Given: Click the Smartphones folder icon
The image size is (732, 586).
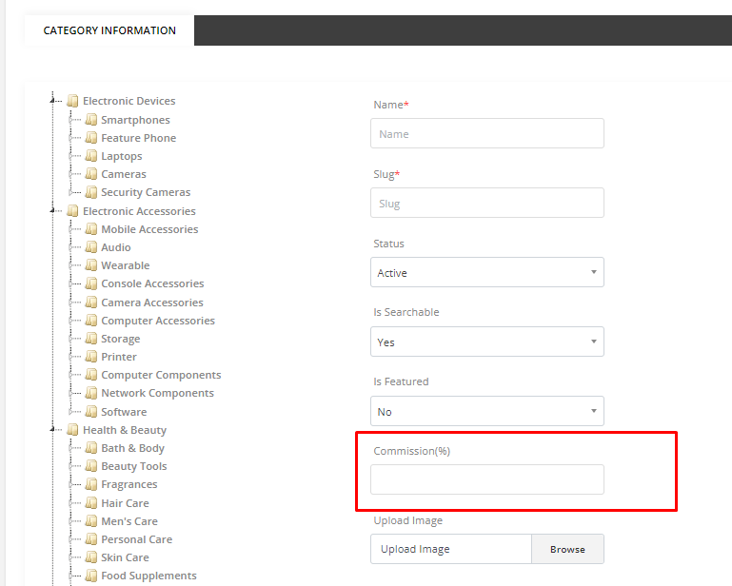Looking at the screenshot, I should click(x=91, y=120).
